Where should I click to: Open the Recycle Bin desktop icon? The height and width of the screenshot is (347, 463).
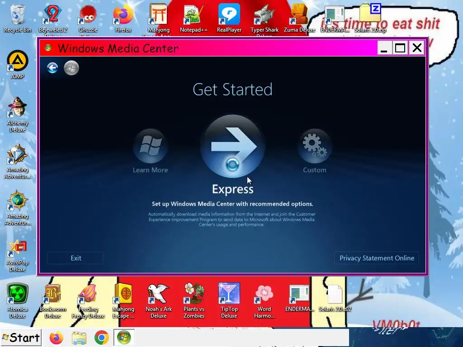point(17,18)
